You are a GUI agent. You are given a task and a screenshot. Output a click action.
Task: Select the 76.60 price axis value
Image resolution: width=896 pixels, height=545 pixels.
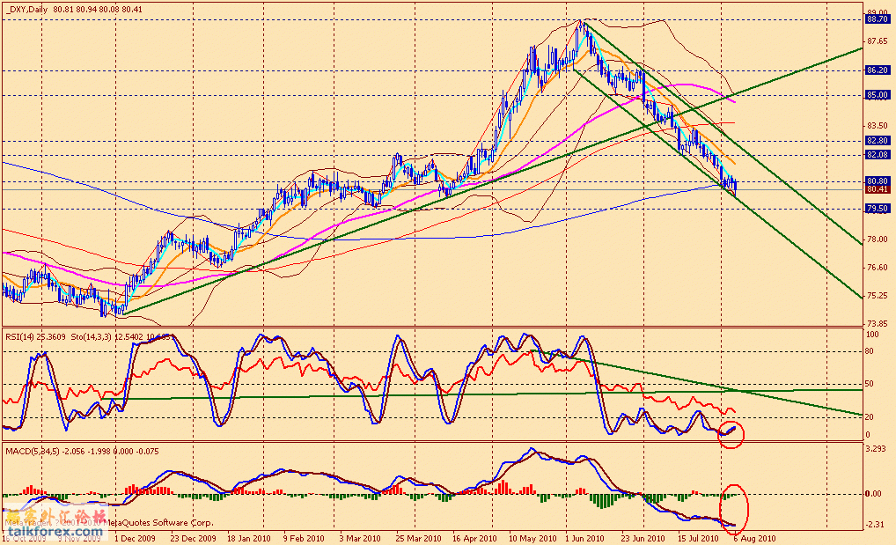(878, 268)
